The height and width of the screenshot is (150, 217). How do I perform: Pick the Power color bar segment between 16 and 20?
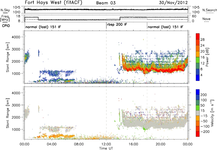coord(198,54)
